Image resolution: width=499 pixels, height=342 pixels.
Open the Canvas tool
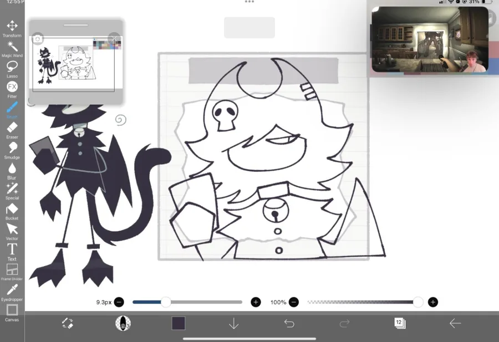12,313
